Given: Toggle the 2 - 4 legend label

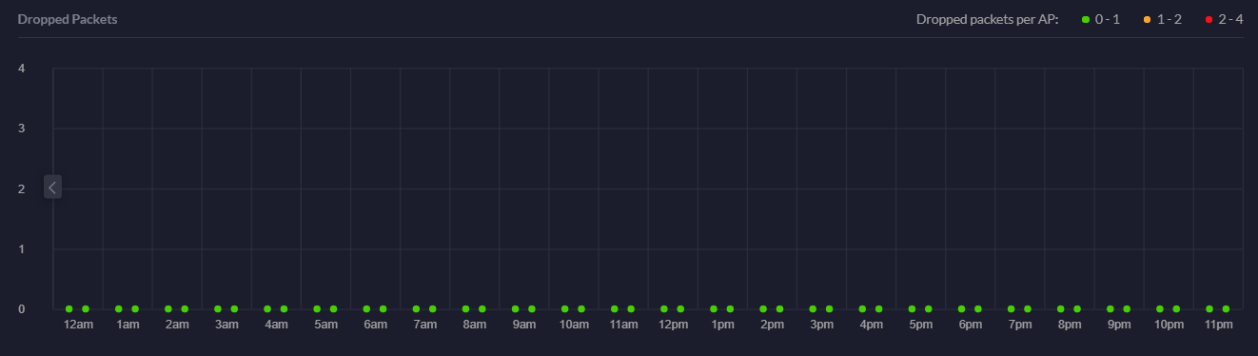Looking at the screenshot, I should click(1230, 19).
